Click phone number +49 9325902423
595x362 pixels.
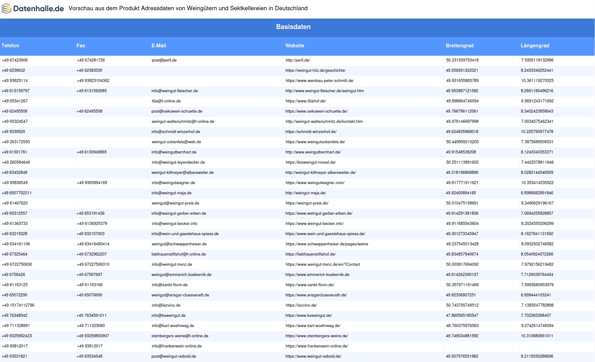point(17,336)
